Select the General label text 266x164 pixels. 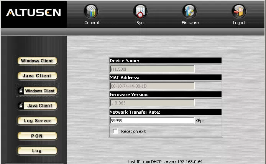(92, 23)
